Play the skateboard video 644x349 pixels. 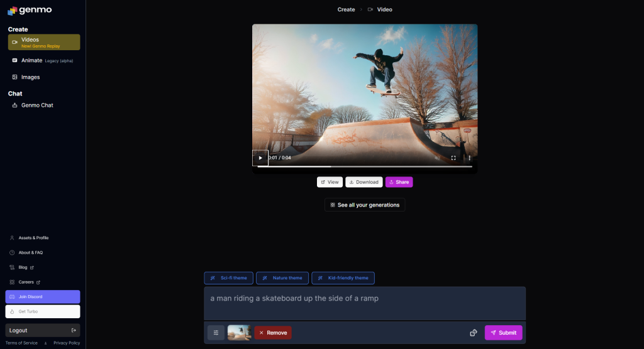click(x=260, y=158)
